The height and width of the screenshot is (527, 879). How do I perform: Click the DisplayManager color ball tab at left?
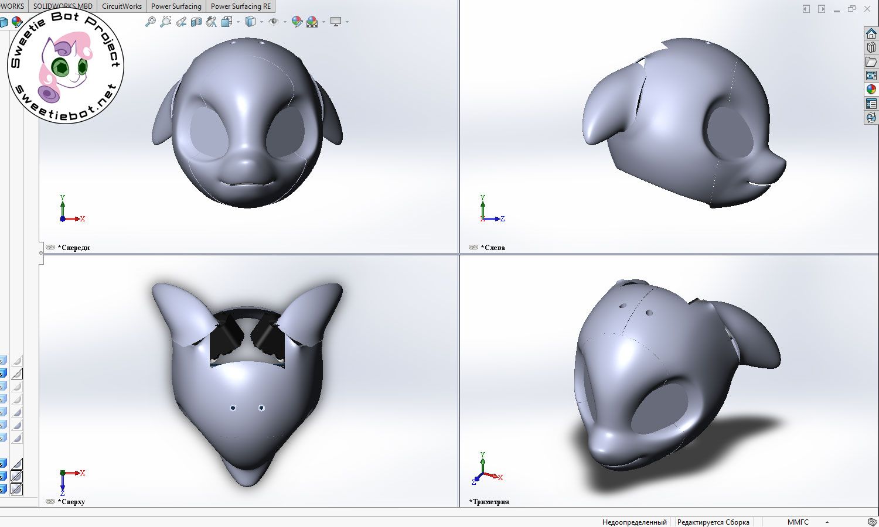[17, 22]
